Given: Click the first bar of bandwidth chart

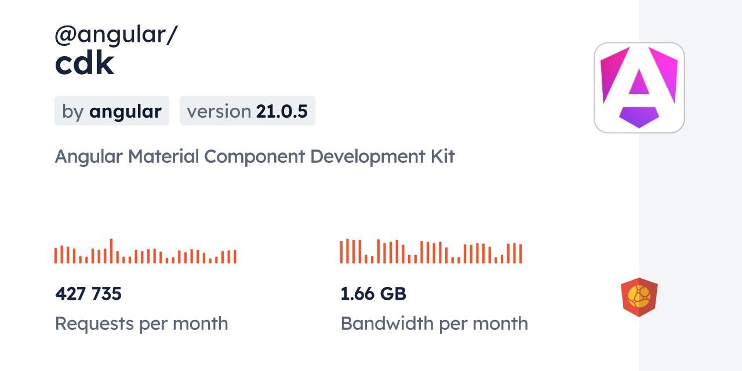Looking at the screenshot, I should [x=341, y=252].
